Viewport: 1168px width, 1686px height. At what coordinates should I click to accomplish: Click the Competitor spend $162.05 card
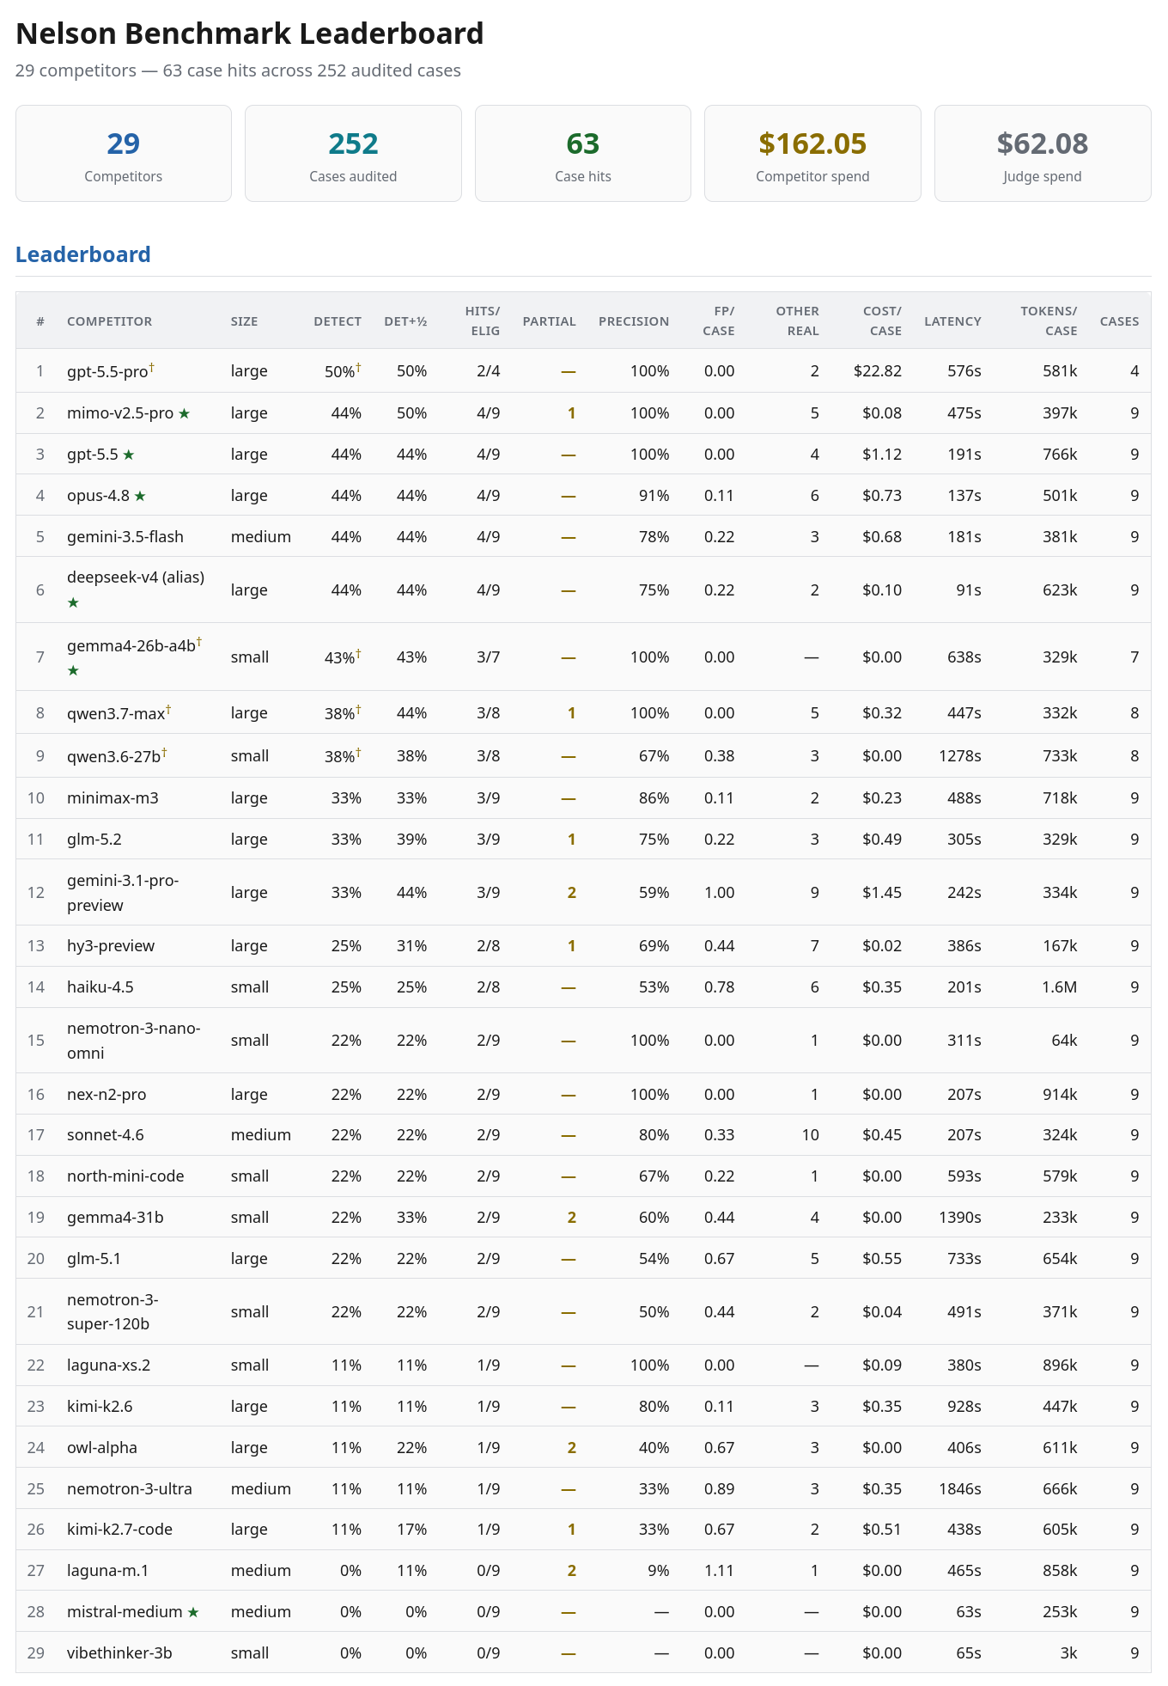812,154
